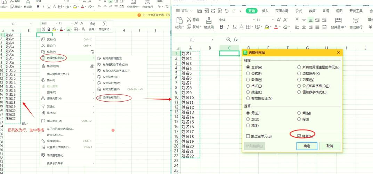Apply strikethrough in right window ribbon
Image resolution: width=373 pixels, height=174 pixels.
point(242,27)
